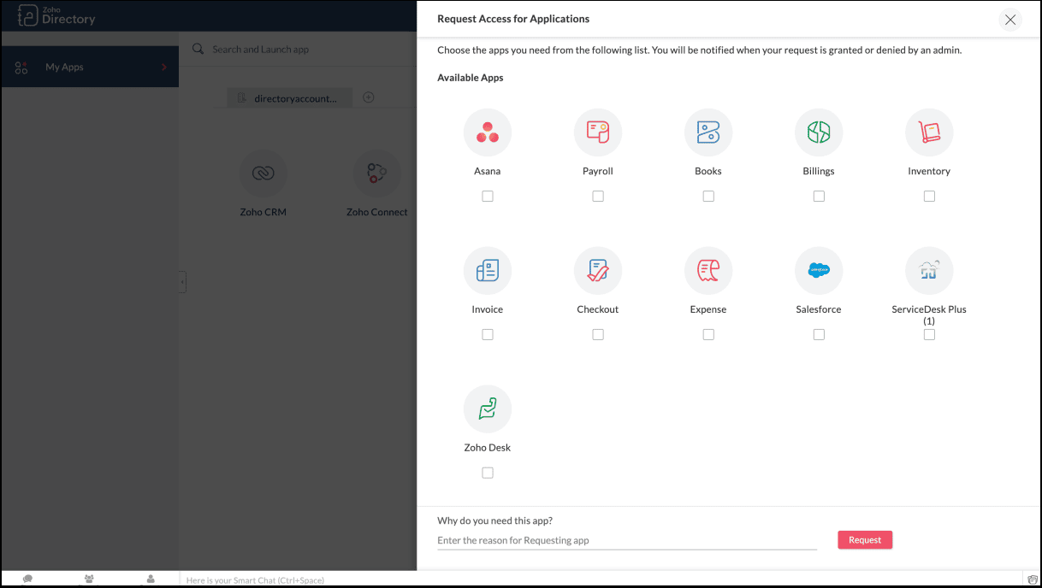Check the Invoice checkbox
The width and height of the screenshot is (1042, 588).
(488, 334)
